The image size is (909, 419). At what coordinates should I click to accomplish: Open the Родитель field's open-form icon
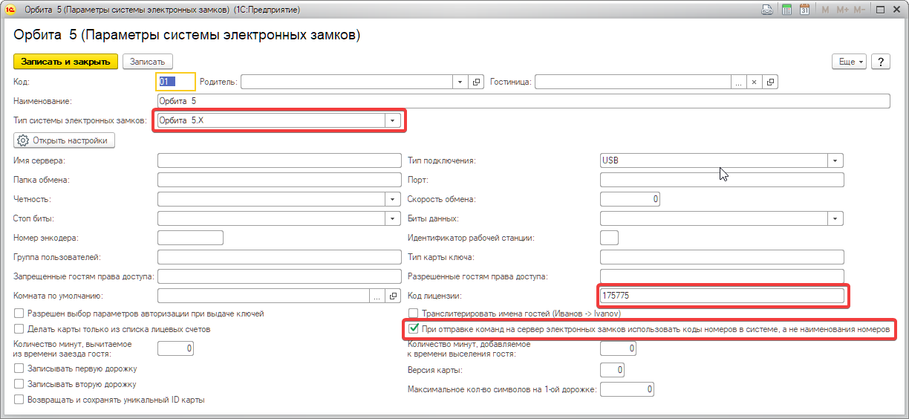coord(477,82)
